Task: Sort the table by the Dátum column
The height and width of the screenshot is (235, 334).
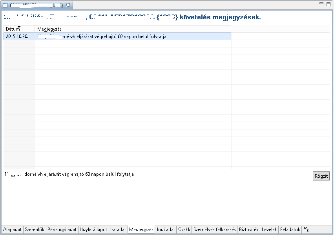Action: coord(19,29)
